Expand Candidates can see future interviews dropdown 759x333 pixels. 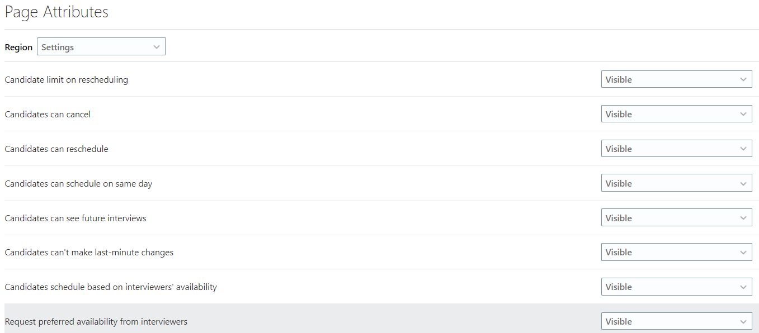[676, 218]
